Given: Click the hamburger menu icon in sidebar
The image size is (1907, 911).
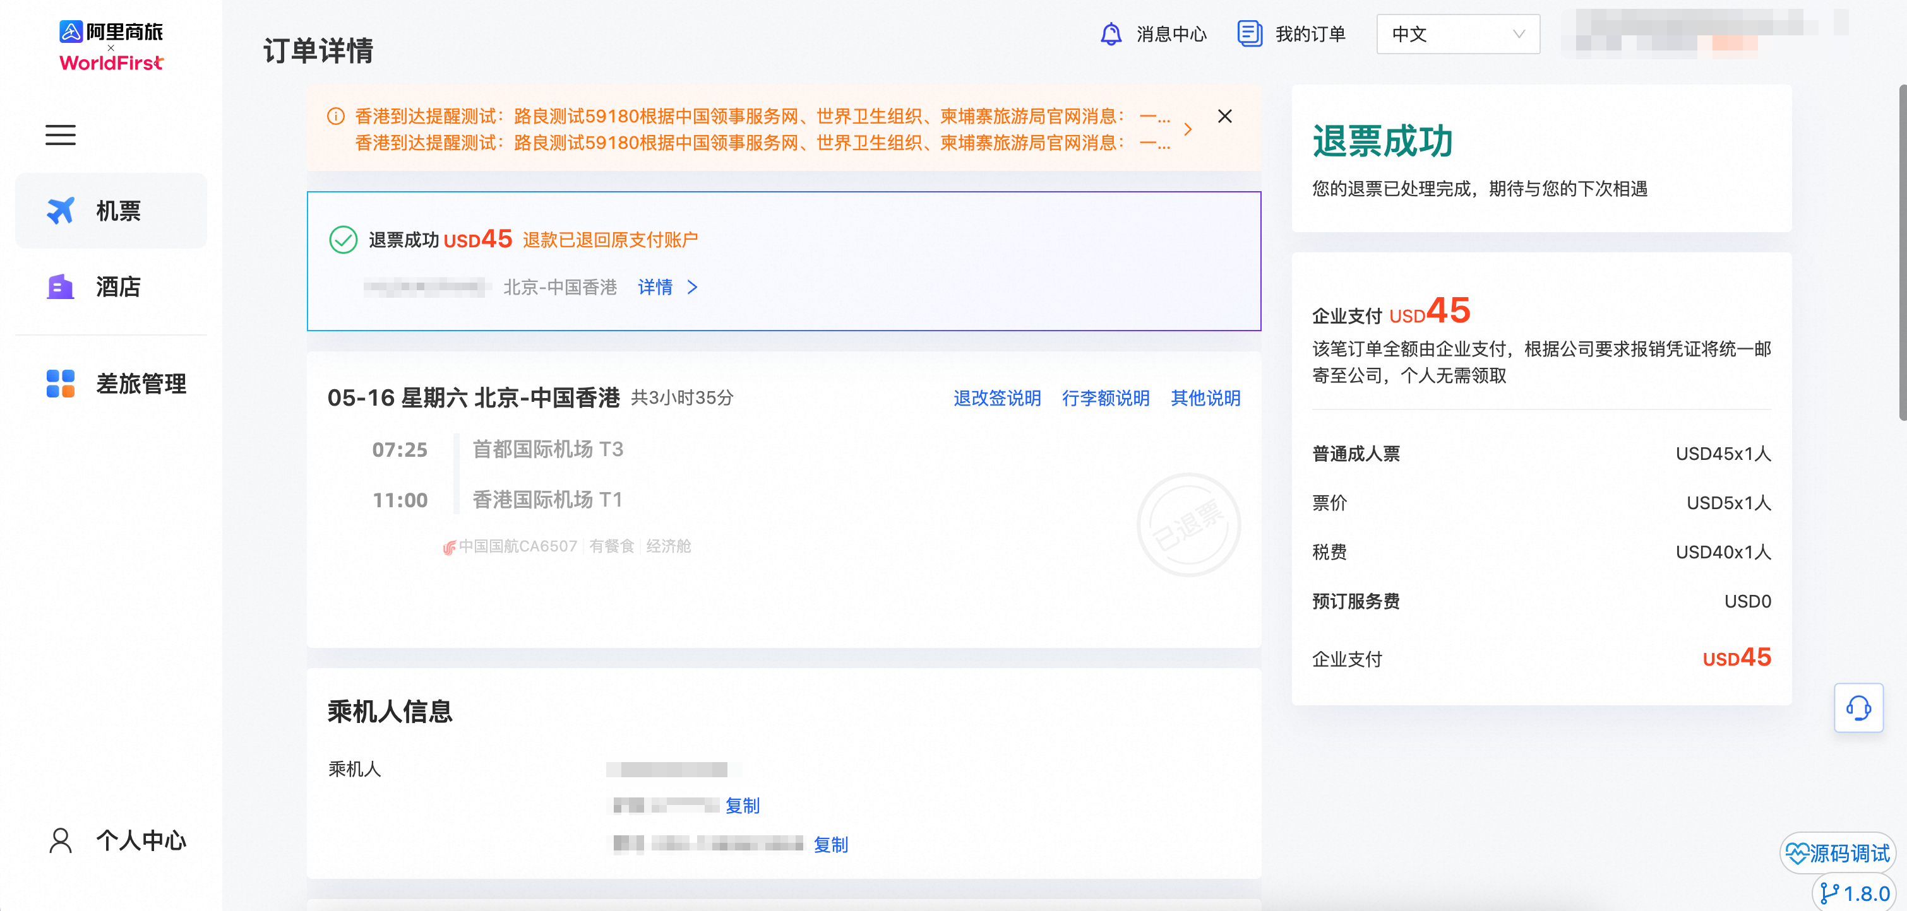Looking at the screenshot, I should 60,134.
